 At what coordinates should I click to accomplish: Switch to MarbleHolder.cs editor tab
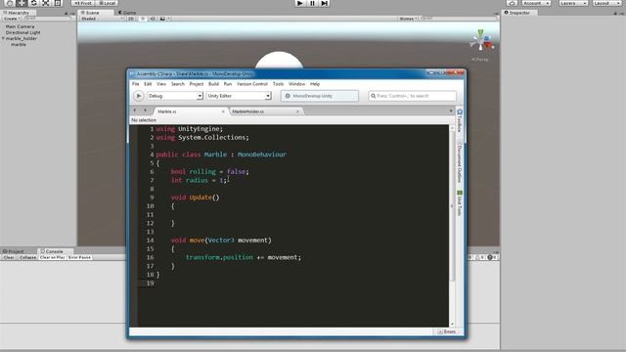click(x=262, y=111)
